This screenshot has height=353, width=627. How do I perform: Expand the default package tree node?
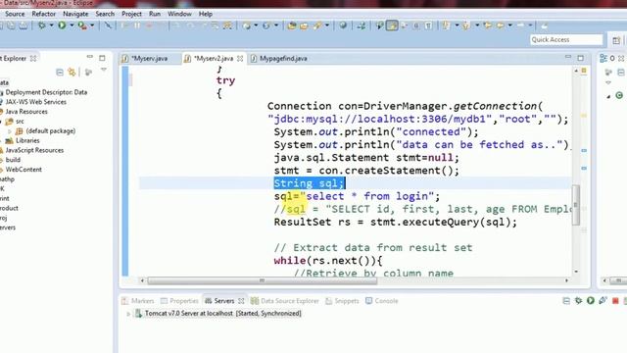tap(10, 131)
